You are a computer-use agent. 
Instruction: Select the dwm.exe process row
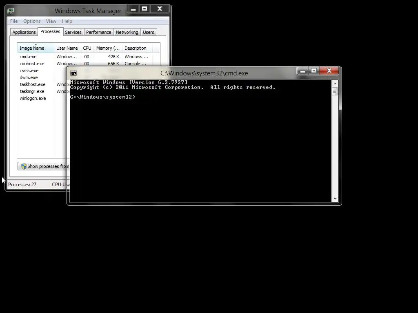point(42,77)
